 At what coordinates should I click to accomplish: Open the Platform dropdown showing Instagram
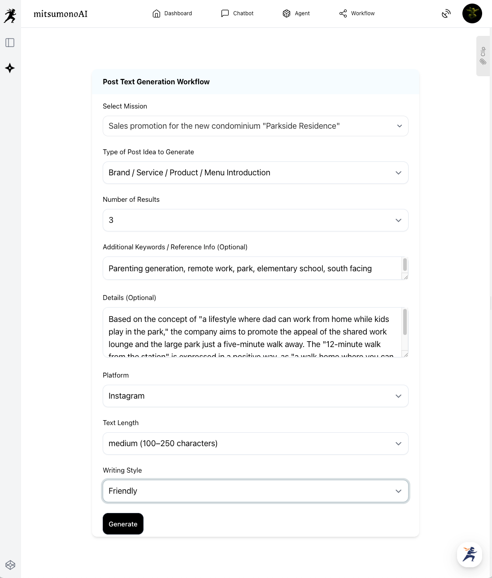pyautogui.click(x=255, y=396)
